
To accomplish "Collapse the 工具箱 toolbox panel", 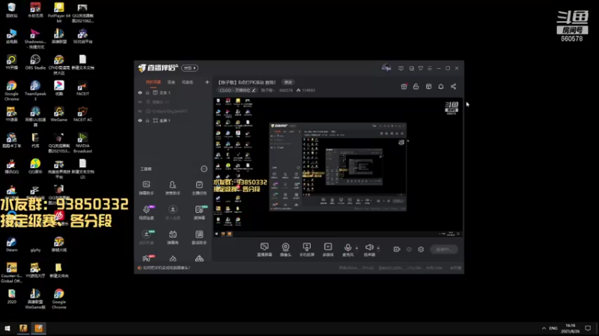I will 204,169.
